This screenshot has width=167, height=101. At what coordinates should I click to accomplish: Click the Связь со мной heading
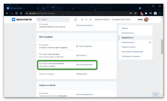pyautogui.click(x=47, y=85)
